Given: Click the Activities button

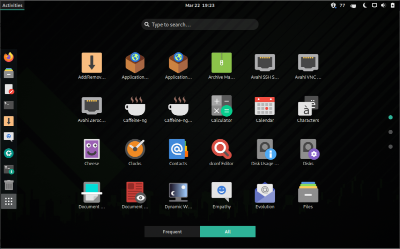Looking at the screenshot, I should pos(12,5).
